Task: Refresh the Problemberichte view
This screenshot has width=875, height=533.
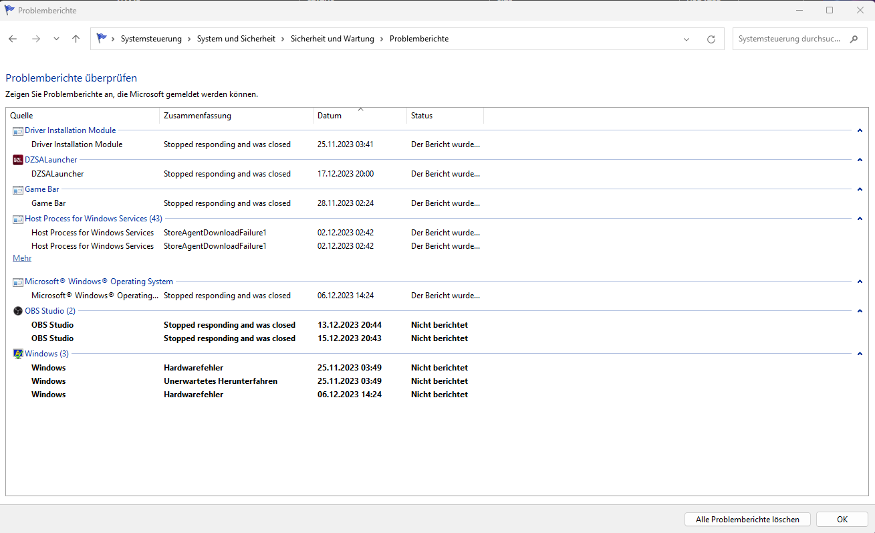Action: [x=711, y=39]
